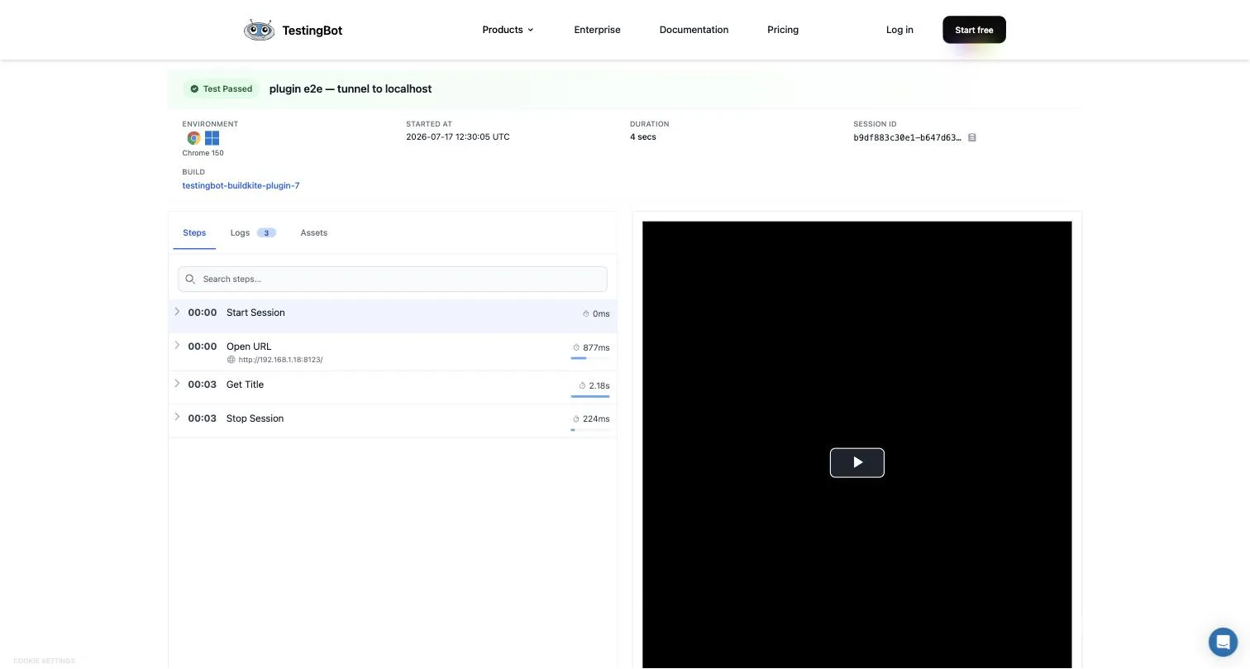The height and width of the screenshot is (669, 1250).
Task: Click the Start free button
Action: tap(974, 30)
